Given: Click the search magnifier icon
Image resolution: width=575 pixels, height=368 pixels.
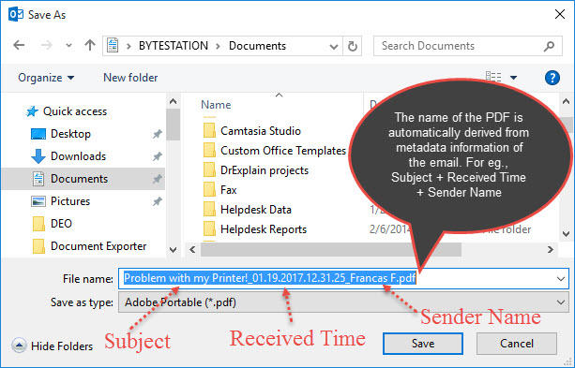Looking at the screenshot, I should tap(549, 46).
